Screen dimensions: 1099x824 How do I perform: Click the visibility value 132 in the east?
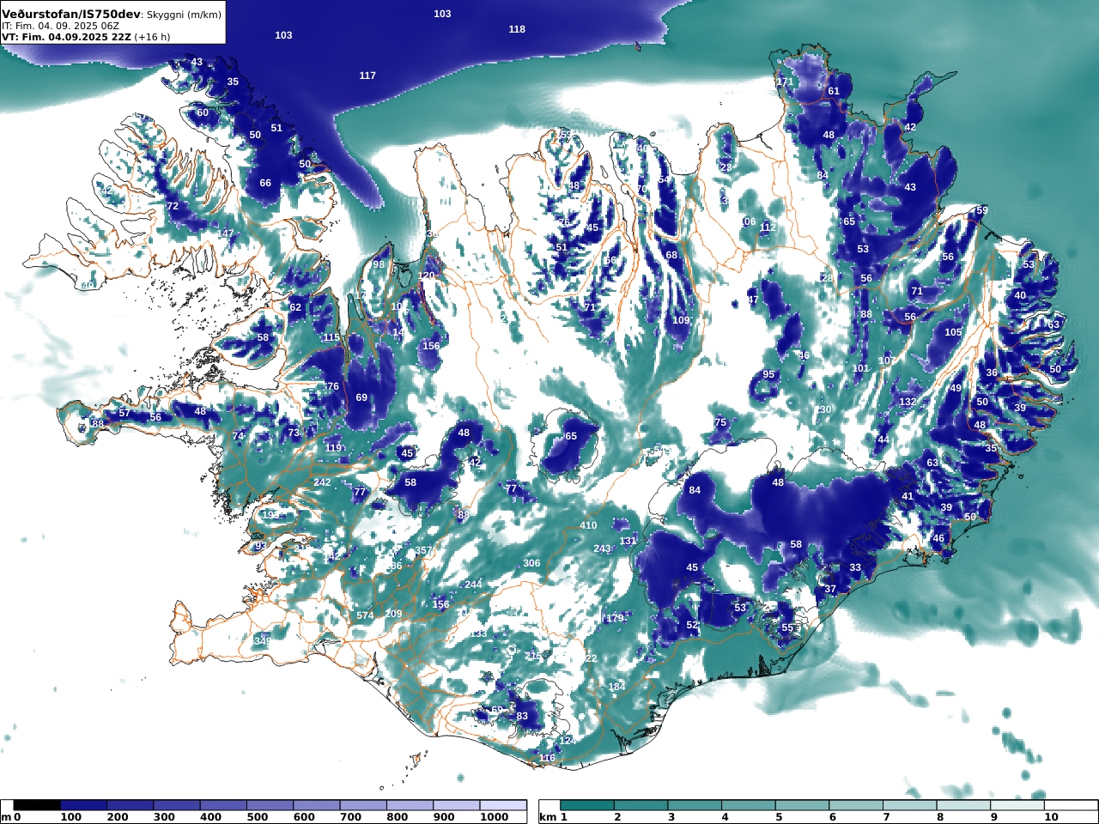908,402
